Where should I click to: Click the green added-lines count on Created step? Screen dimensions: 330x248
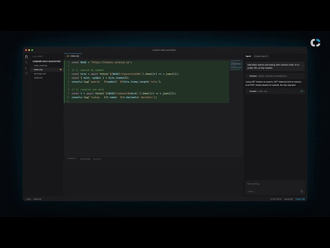coord(301,91)
